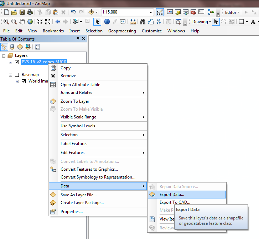Open the Geoprocessing menu

tap(122, 31)
